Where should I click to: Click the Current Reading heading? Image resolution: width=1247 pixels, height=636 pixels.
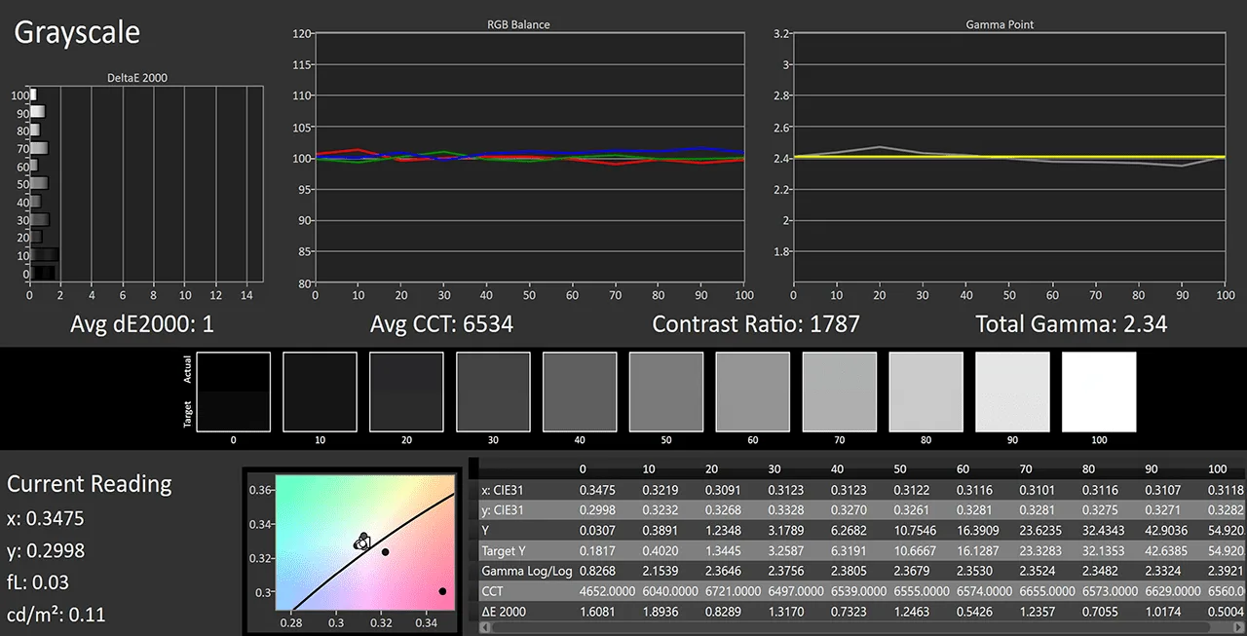[90, 484]
